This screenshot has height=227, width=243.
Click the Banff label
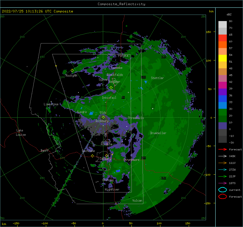(45, 150)
